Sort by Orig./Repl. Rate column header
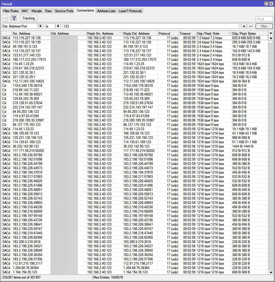The image size is (275, 282). (x=213, y=34)
